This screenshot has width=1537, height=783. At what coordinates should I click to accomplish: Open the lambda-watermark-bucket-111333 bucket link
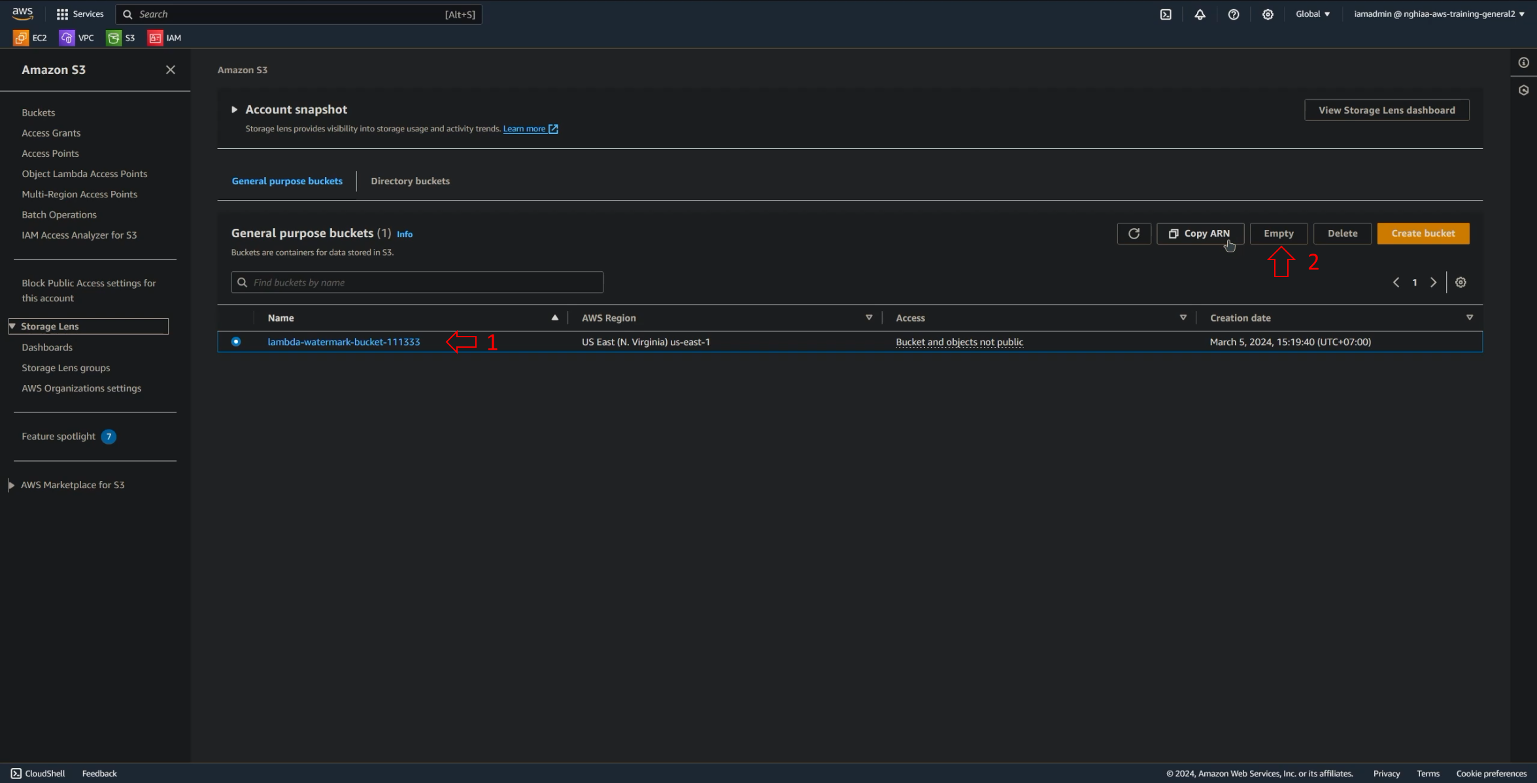(343, 341)
